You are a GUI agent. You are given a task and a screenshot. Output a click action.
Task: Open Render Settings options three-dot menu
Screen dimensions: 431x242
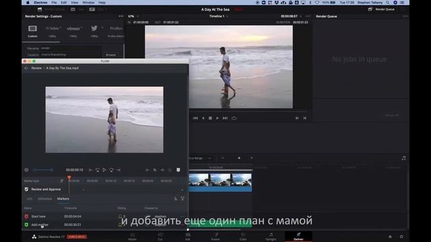121,16
